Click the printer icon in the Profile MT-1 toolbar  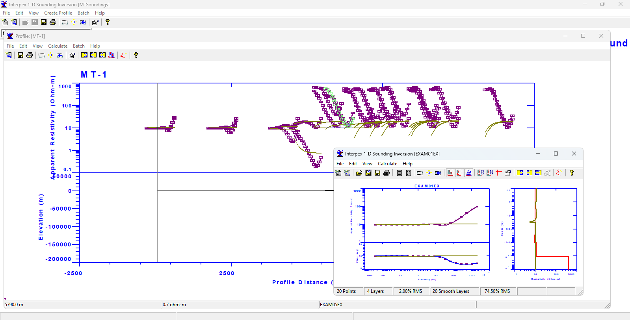(30, 55)
